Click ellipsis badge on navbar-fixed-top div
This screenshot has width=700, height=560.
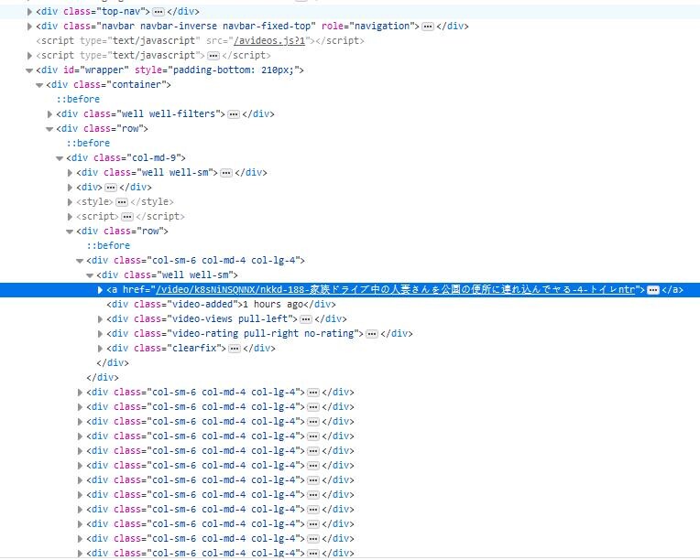tap(427, 26)
